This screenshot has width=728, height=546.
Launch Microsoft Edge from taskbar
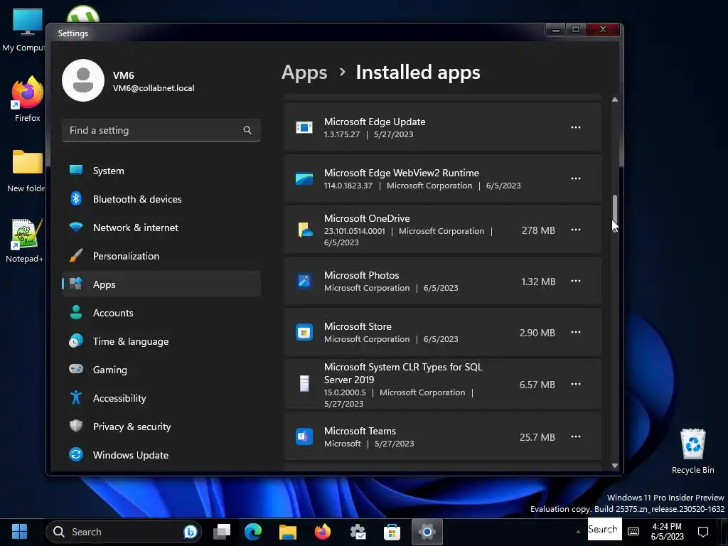point(253,532)
